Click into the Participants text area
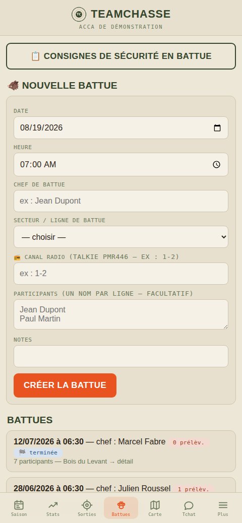The image size is (242, 523). 121,314
